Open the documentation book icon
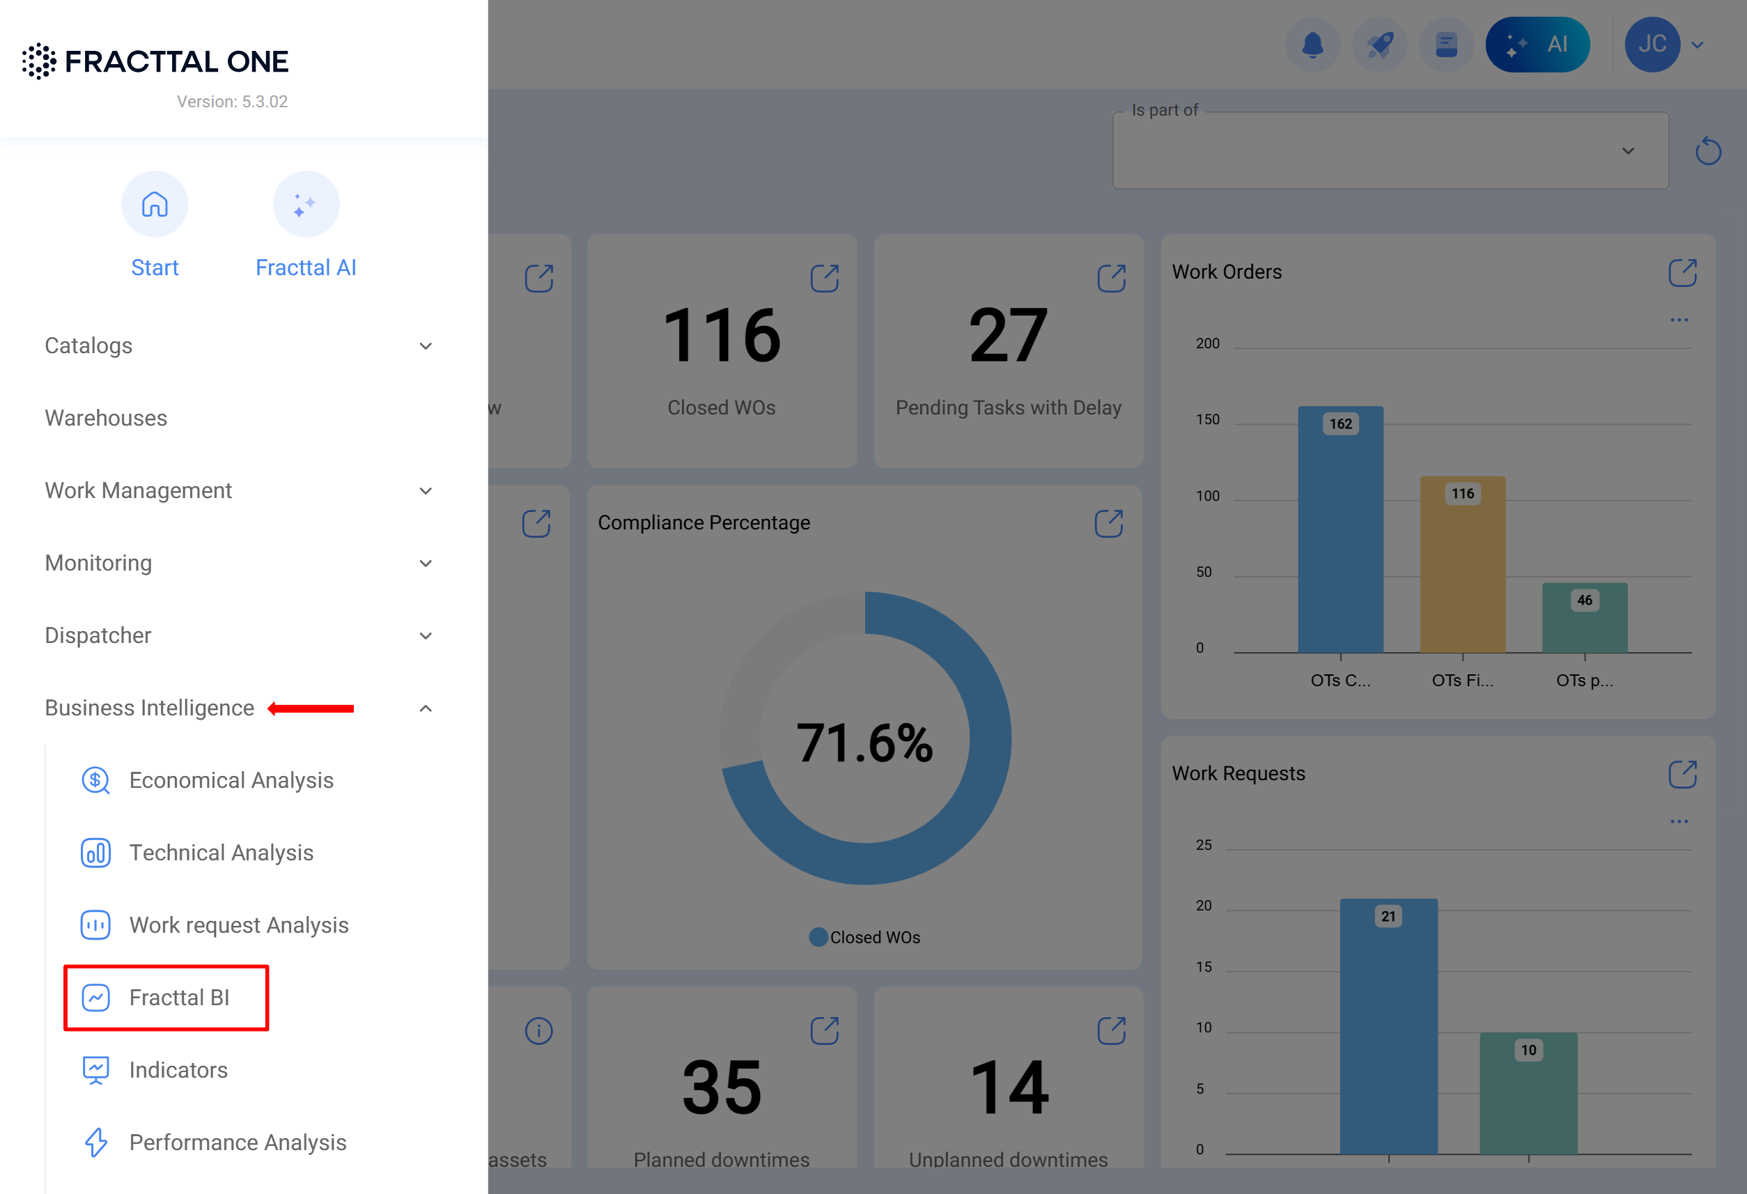1747x1194 pixels. [x=1445, y=45]
